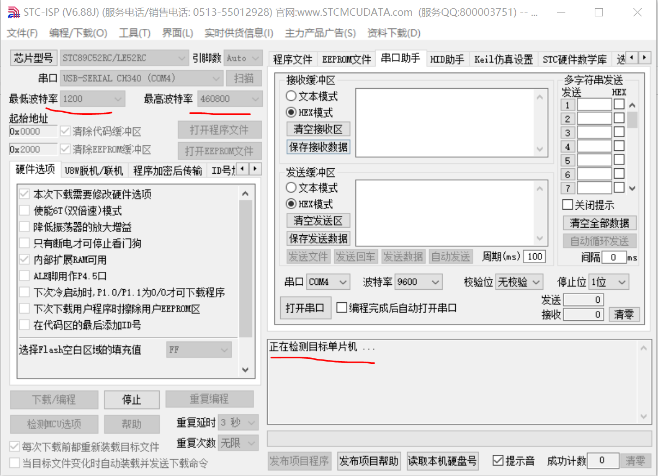Click 读取本机硬盘号 button
This screenshot has width=658, height=476.
(443, 461)
